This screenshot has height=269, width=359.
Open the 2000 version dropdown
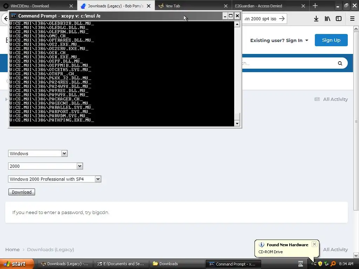(45, 166)
